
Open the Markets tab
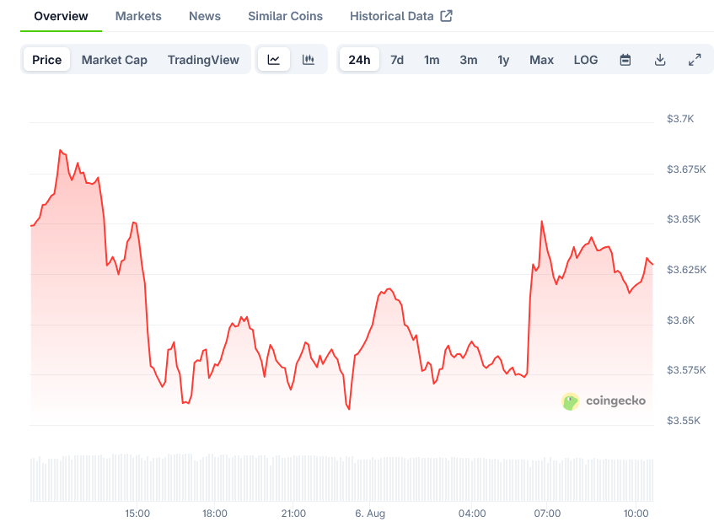(x=138, y=16)
